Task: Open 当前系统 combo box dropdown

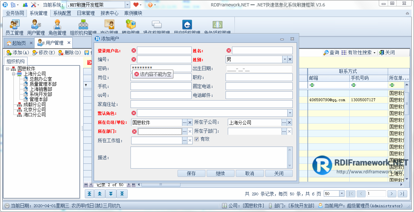Action: [127, 5]
